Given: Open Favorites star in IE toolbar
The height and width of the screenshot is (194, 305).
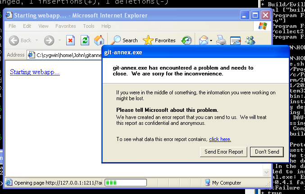Looking at the screenshot, I should click(x=159, y=40).
